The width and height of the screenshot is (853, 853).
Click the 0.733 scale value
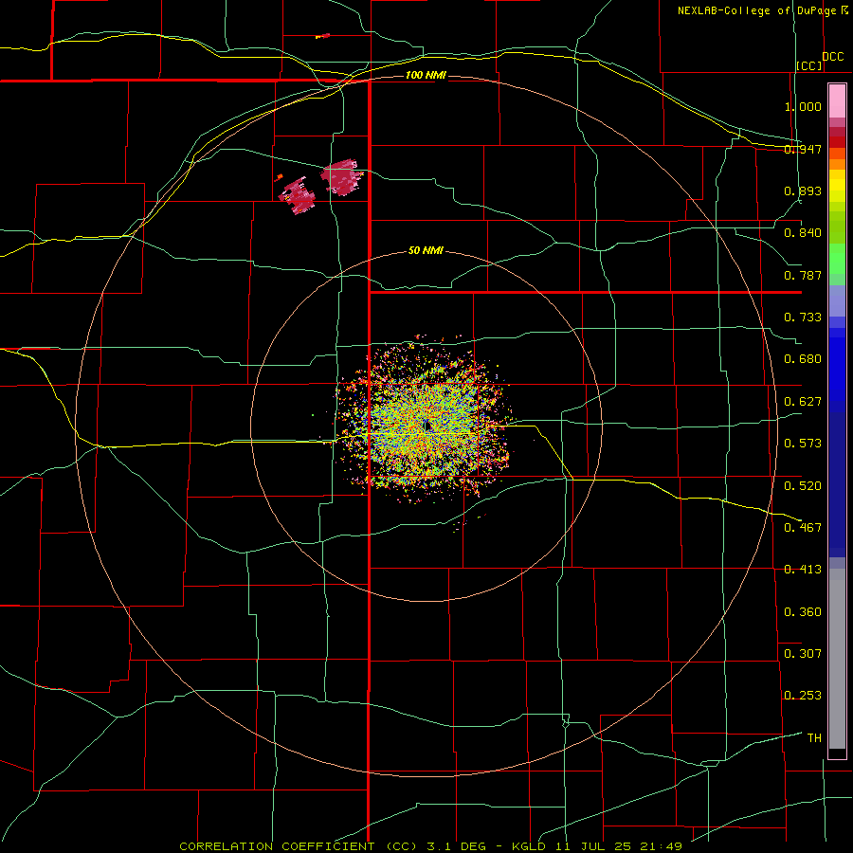[803, 318]
